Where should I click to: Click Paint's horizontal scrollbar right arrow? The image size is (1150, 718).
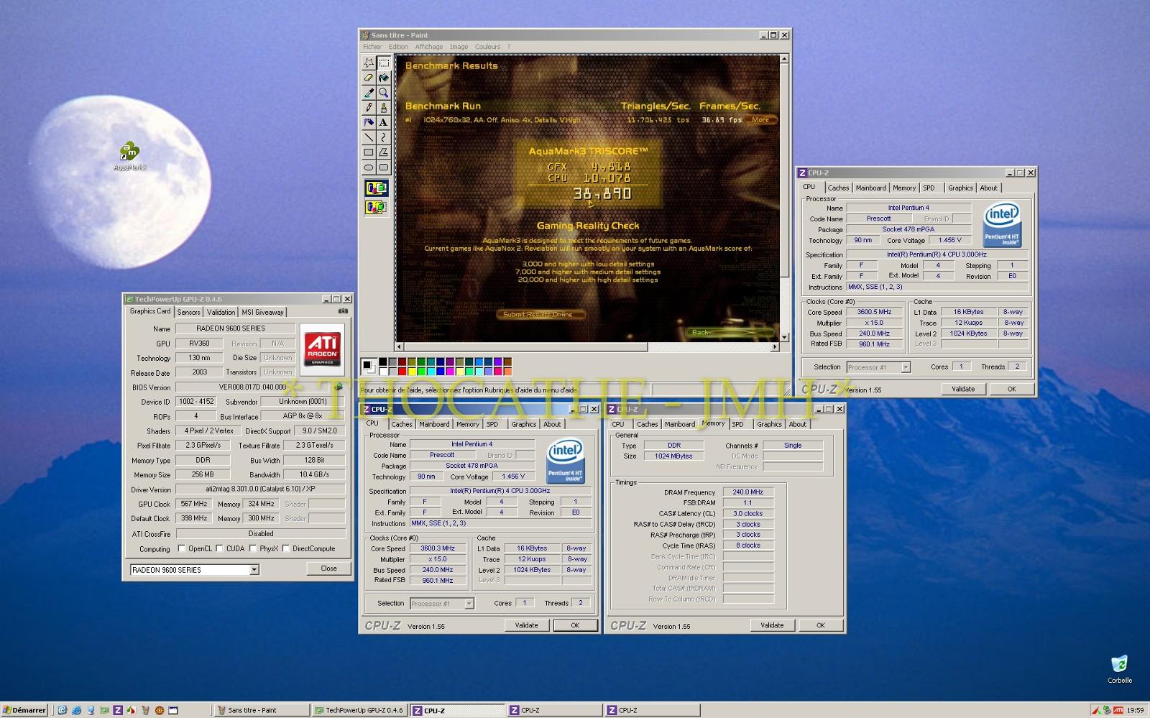775,347
